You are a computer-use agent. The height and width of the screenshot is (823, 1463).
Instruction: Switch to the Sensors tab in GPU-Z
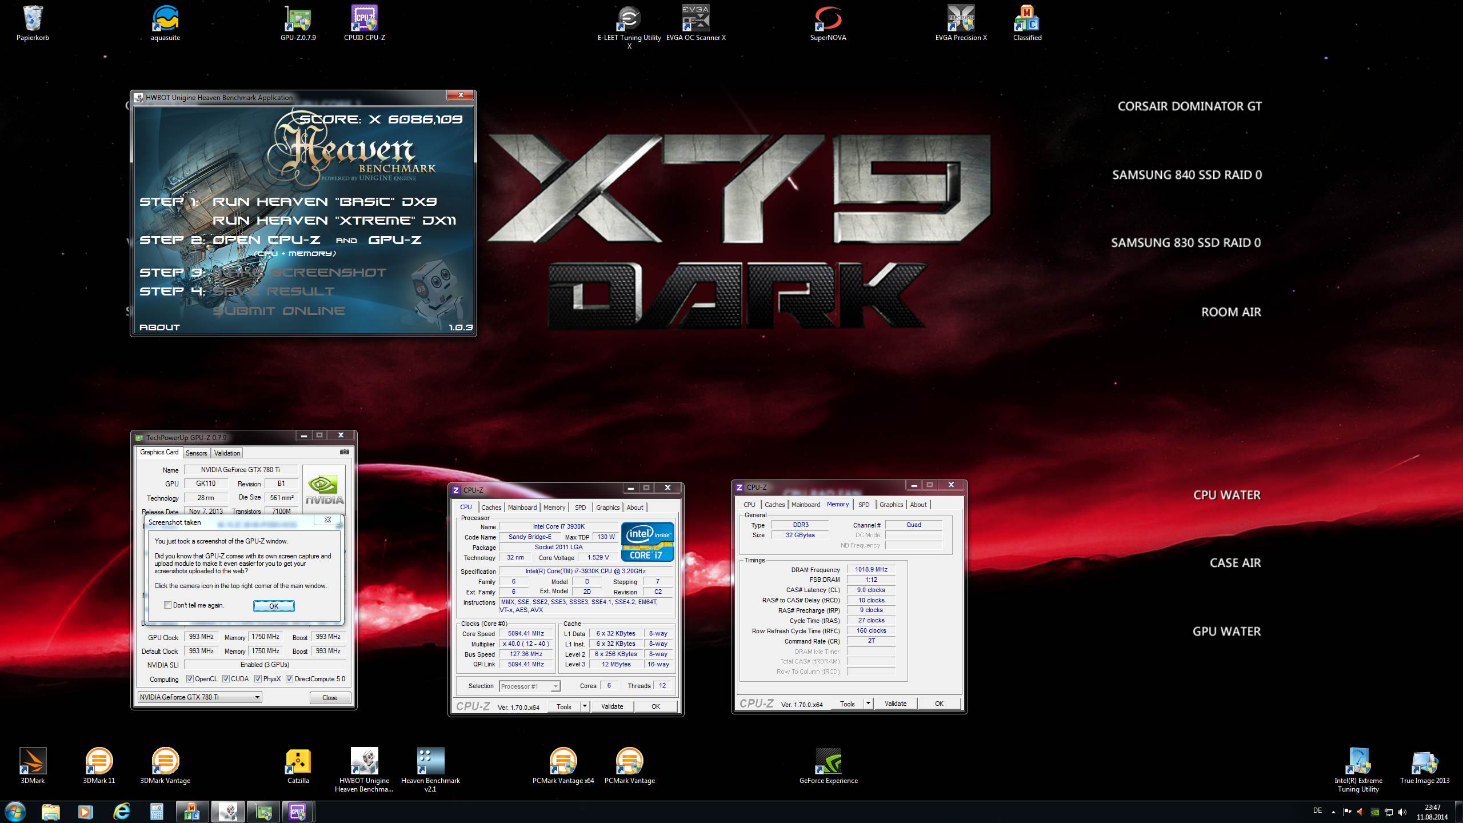point(196,453)
